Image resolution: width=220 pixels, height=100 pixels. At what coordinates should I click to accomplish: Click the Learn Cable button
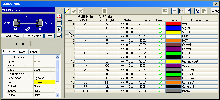[34, 36]
